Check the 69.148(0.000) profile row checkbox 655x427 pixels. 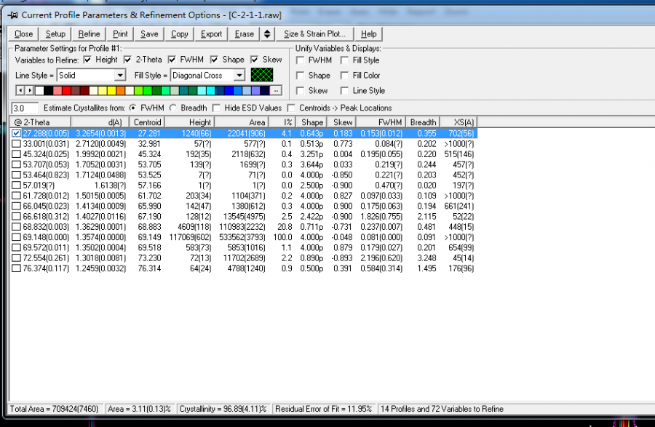click(x=16, y=237)
